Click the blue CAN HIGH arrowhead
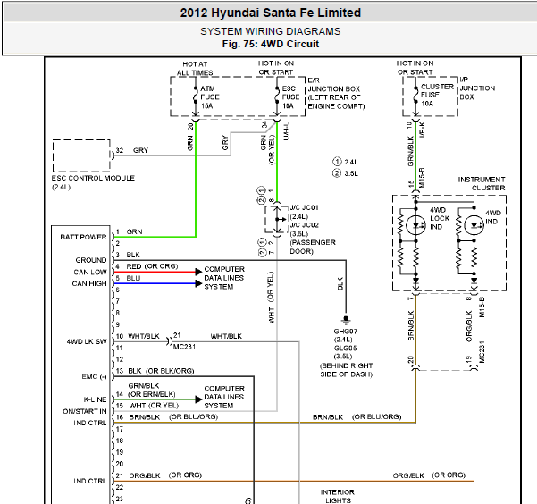This screenshot has width=537, height=504. (198, 283)
